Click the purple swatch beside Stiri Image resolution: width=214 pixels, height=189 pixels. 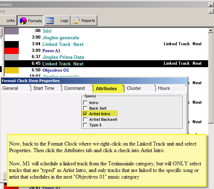click(11, 31)
